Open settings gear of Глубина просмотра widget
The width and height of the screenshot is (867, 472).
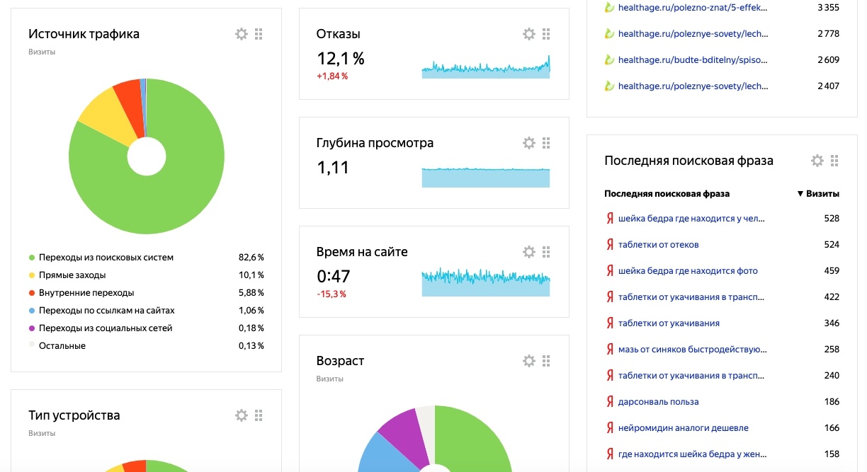point(529,143)
